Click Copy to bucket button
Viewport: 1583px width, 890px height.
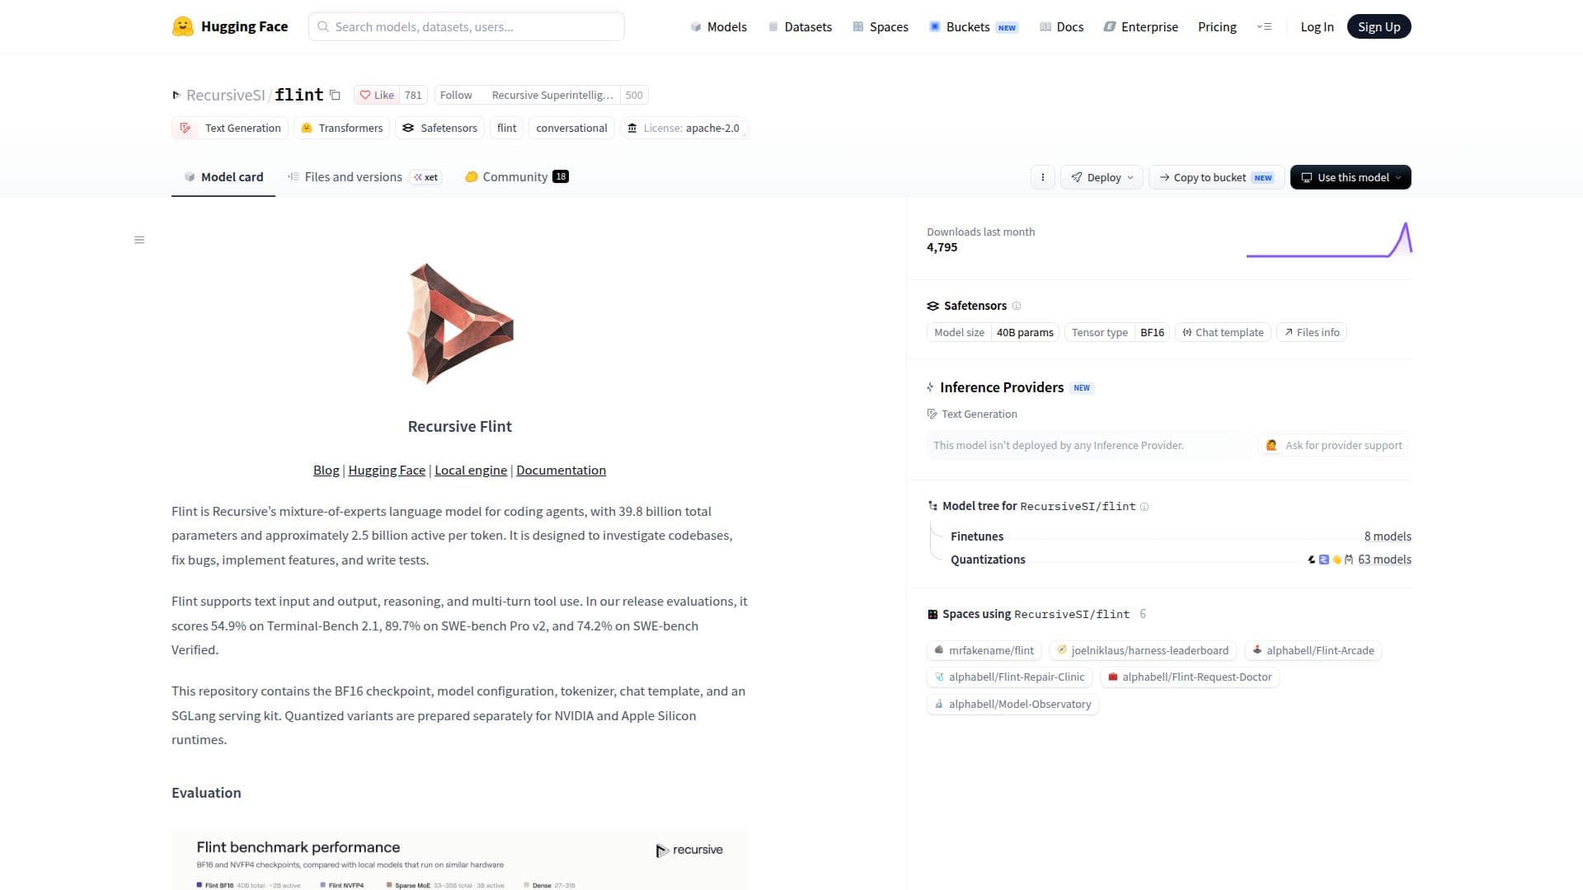pos(1216,177)
